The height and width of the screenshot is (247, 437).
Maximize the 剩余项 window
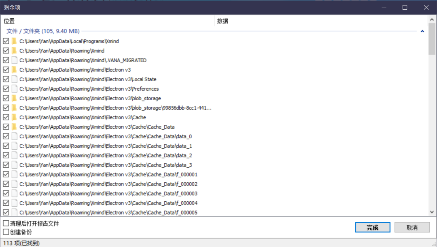[x=405, y=8]
